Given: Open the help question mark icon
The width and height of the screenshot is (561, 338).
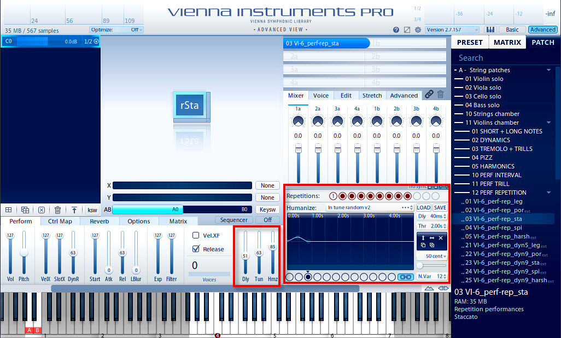Looking at the screenshot, I should (x=396, y=30).
